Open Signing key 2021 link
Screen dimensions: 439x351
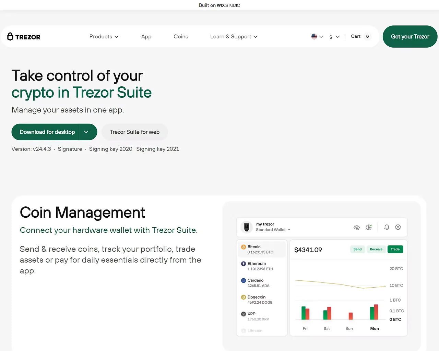pos(158,149)
